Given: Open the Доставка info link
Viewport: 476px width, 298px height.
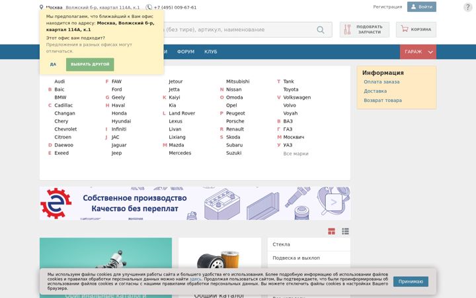Looking at the screenshot, I should [x=376, y=91].
